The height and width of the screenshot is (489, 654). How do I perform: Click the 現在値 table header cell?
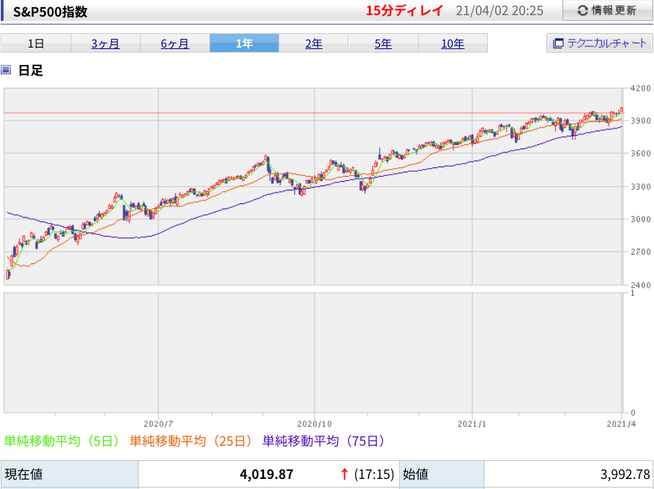(69, 474)
